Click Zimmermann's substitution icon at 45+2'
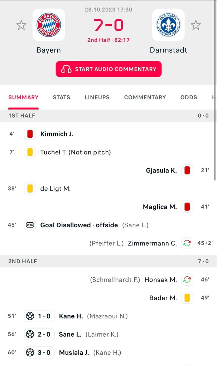 pos(187,243)
